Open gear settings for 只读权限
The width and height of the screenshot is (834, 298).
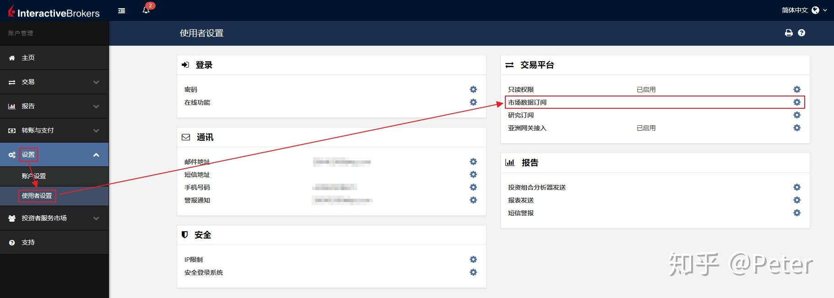coord(797,90)
